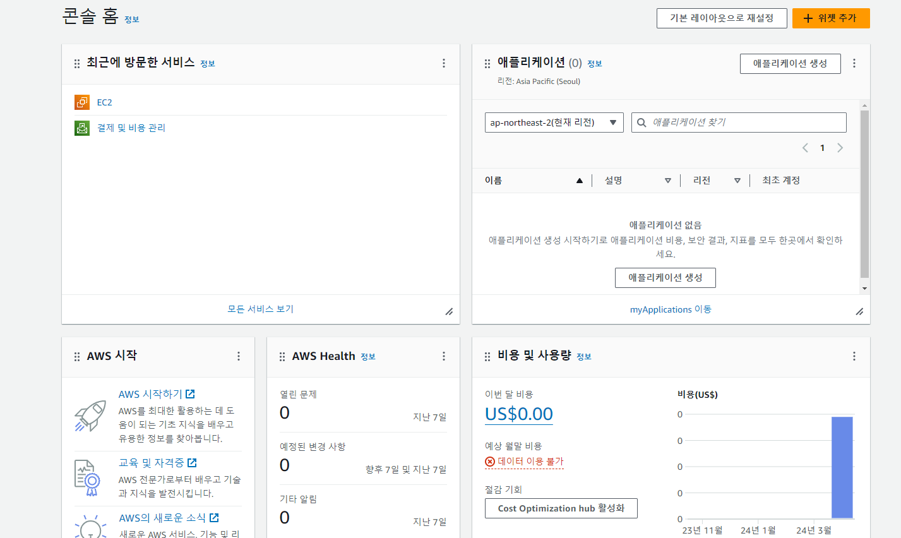Grab the drag handle of 최근에 방문한 서비스 widget
Viewport: 901px width, 538px height.
click(77, 63)
